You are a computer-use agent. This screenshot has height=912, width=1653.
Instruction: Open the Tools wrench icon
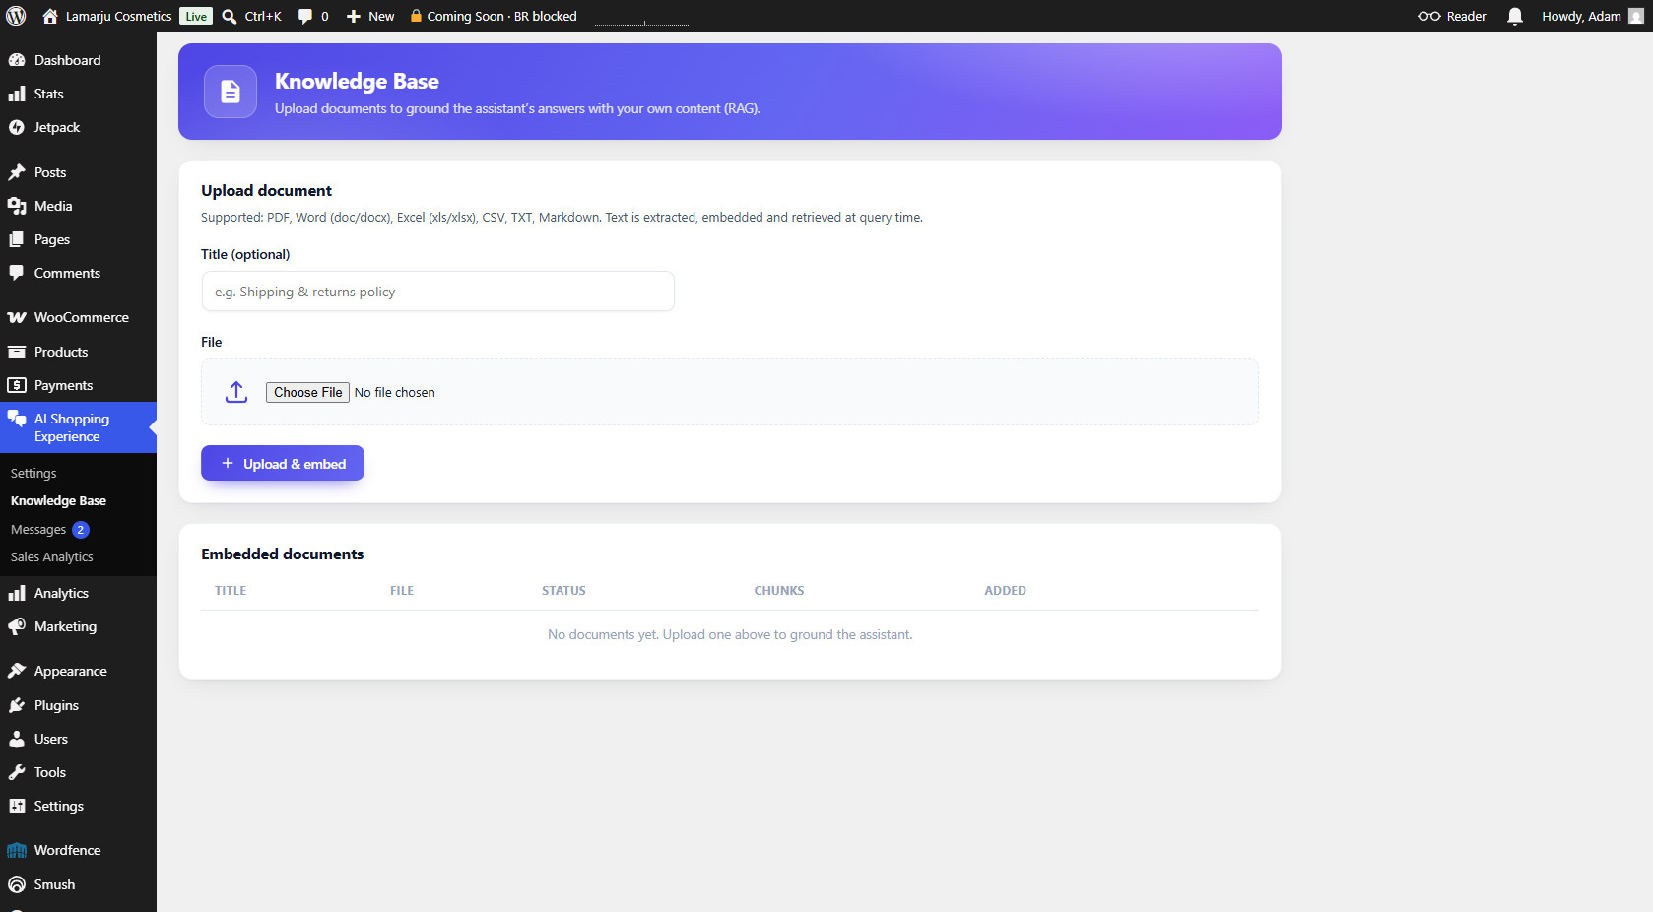tap(17, 772)
